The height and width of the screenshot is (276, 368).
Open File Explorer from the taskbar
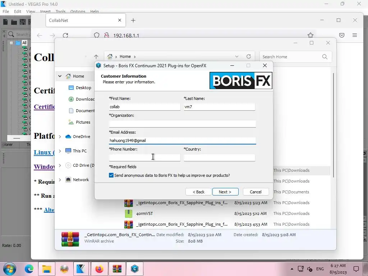point(46,269)
